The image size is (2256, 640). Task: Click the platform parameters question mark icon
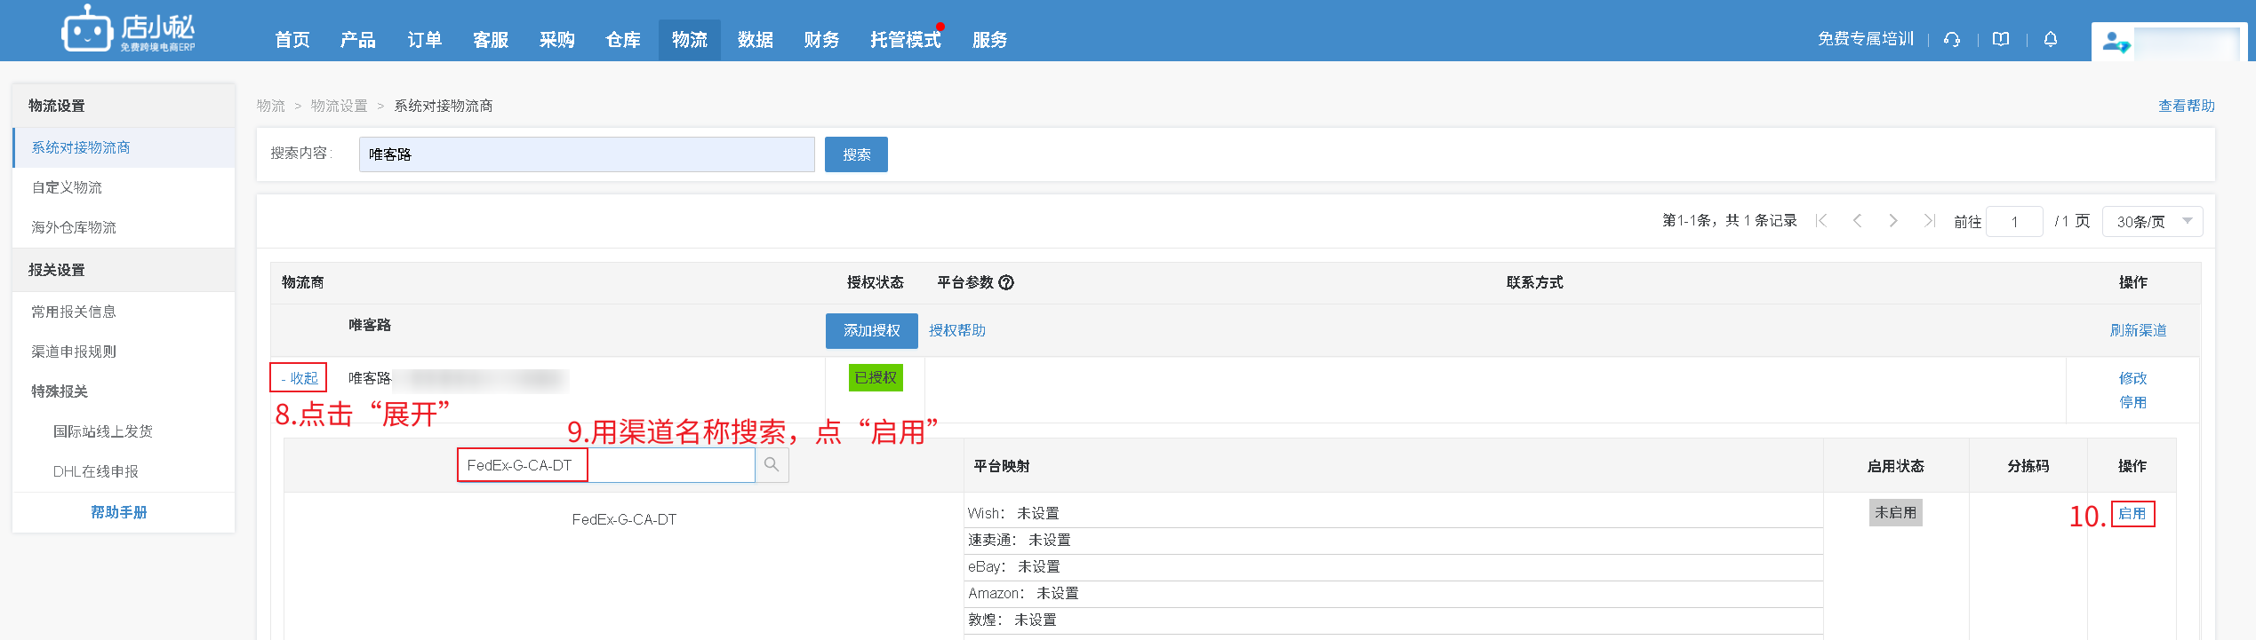point(1006,282)
